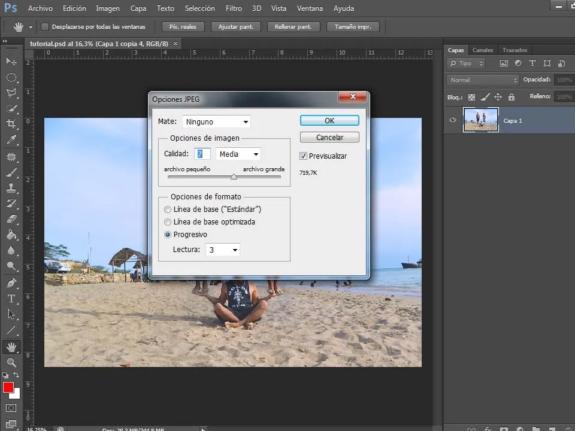The image size is (575, 431).
Task: Click the Rellenar pant. button
Action: pyautogui.click(x=293, y=27)
